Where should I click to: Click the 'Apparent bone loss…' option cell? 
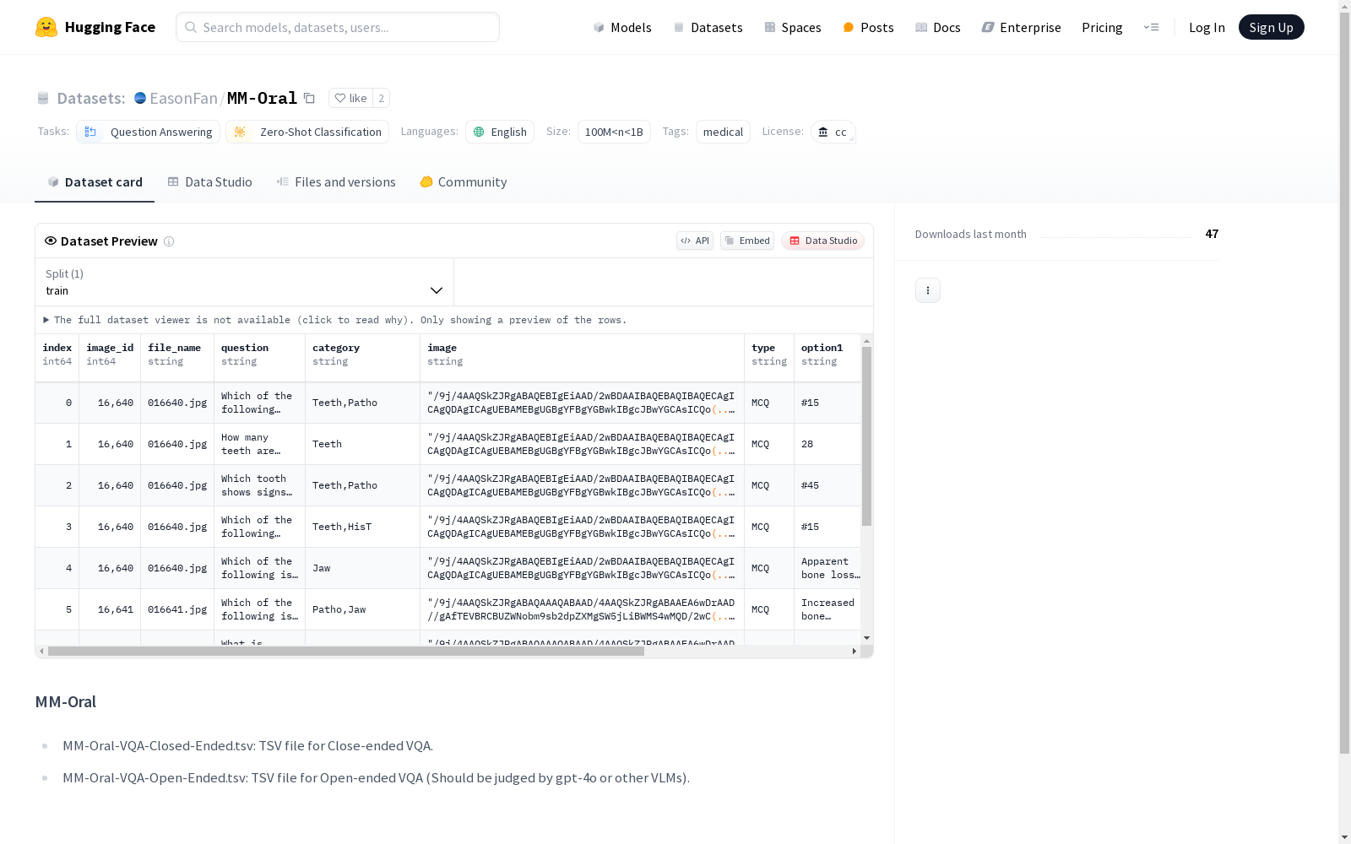click(827, 568)
